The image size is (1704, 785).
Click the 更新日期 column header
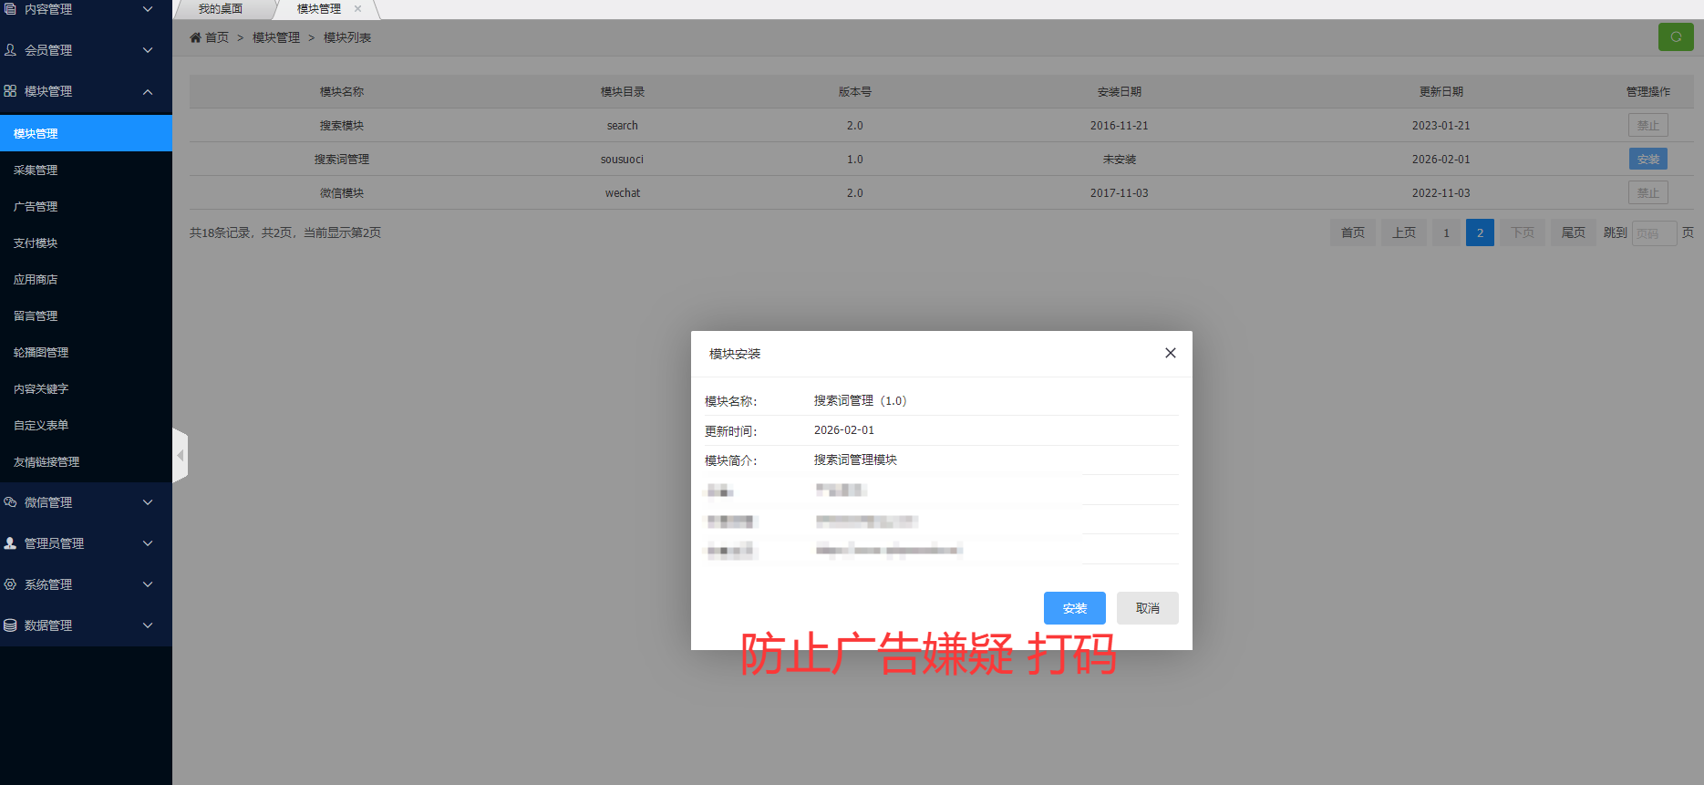click(1441, 91)
